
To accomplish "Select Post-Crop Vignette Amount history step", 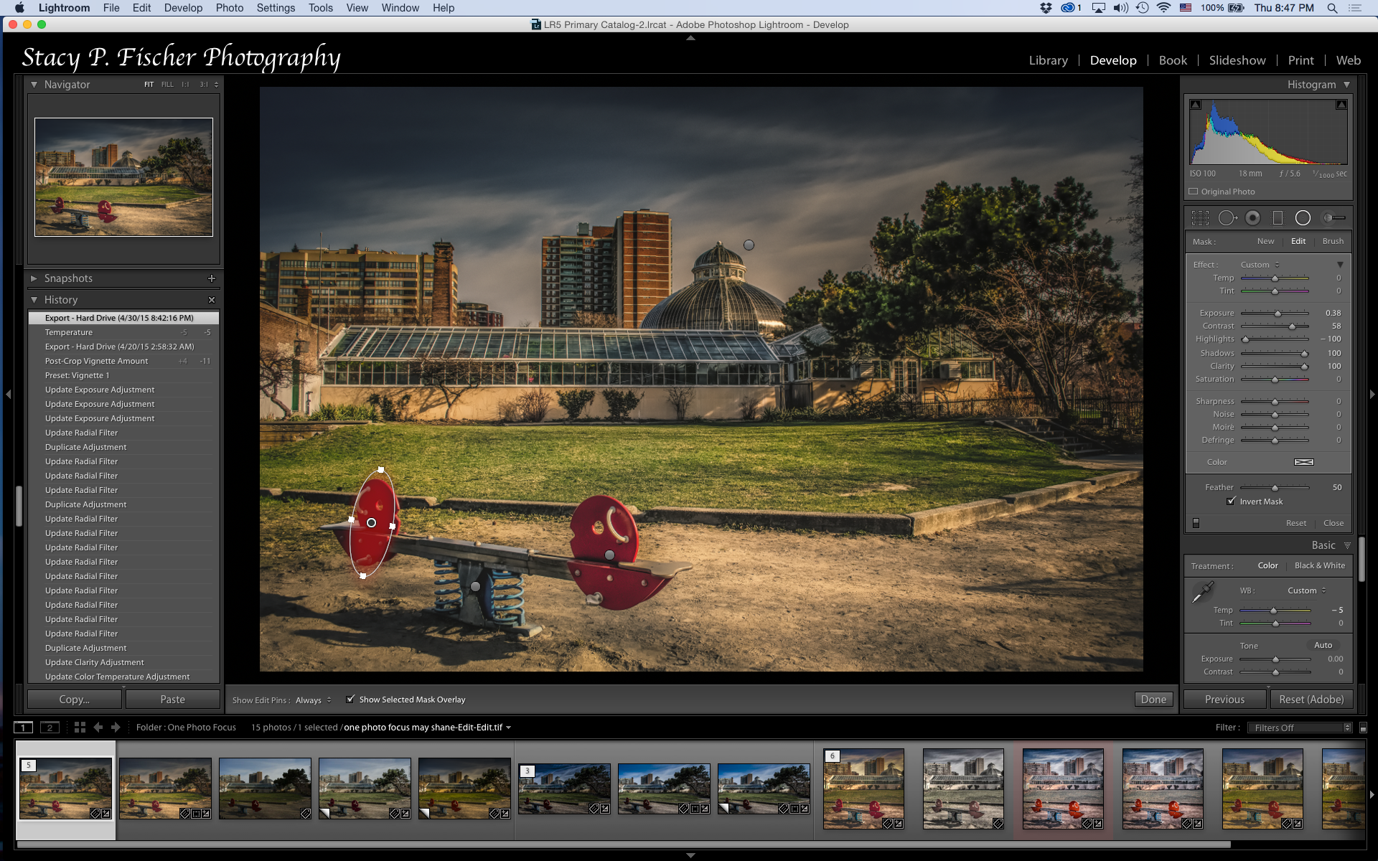I will click(x=96, y=361).
